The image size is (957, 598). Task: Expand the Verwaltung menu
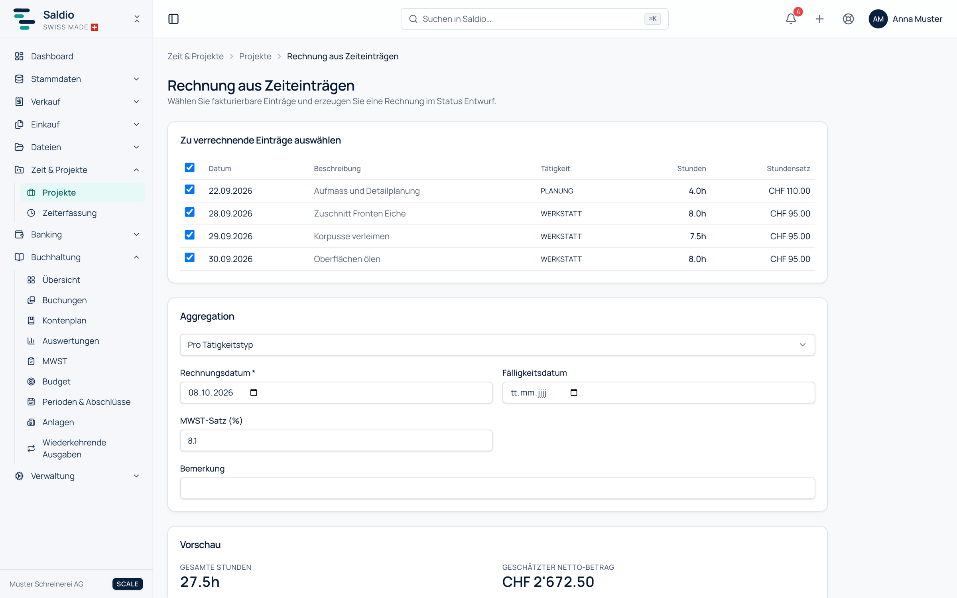77,476
